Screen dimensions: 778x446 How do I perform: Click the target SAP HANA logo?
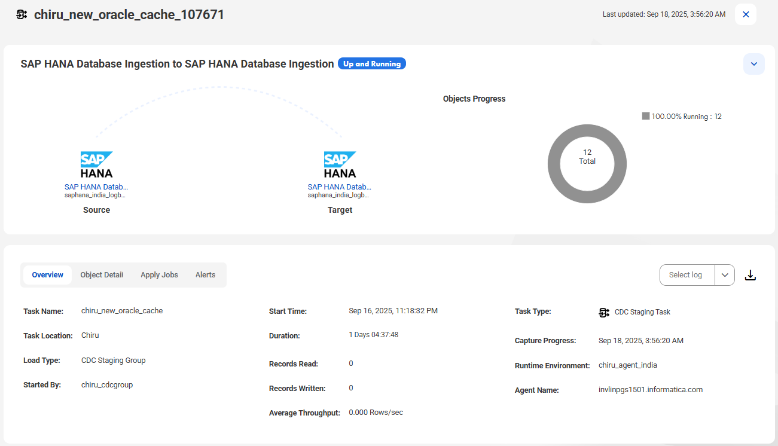[340, 164]
